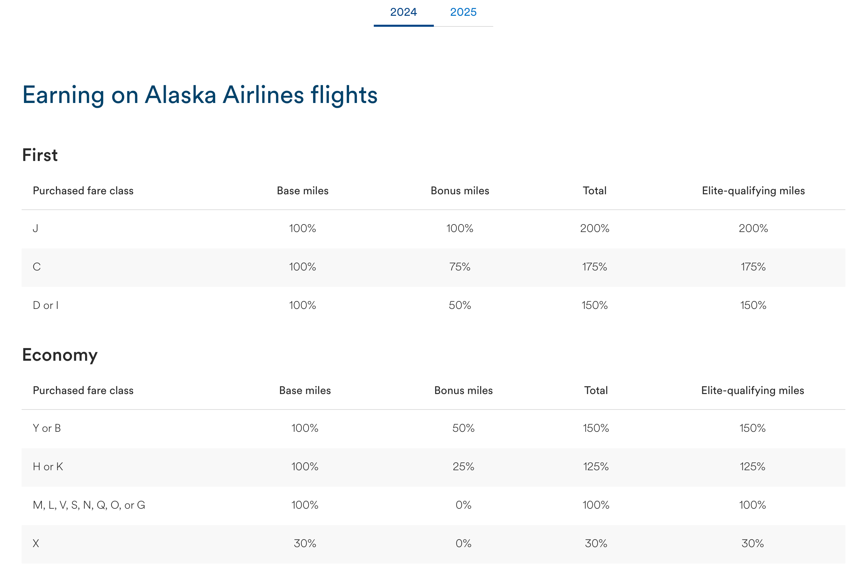Click the Economy table Total column header

(596, 390)
